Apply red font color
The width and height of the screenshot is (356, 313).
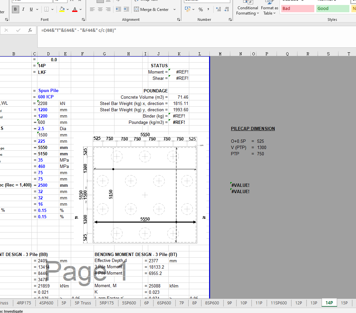click(x=75, y=9)
